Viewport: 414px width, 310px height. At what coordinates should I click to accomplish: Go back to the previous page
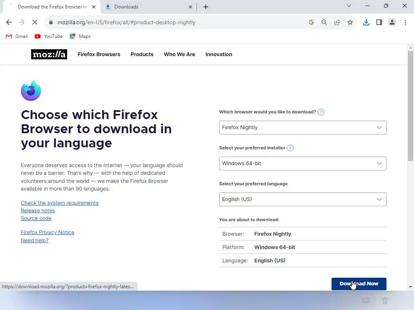[9, 23]
